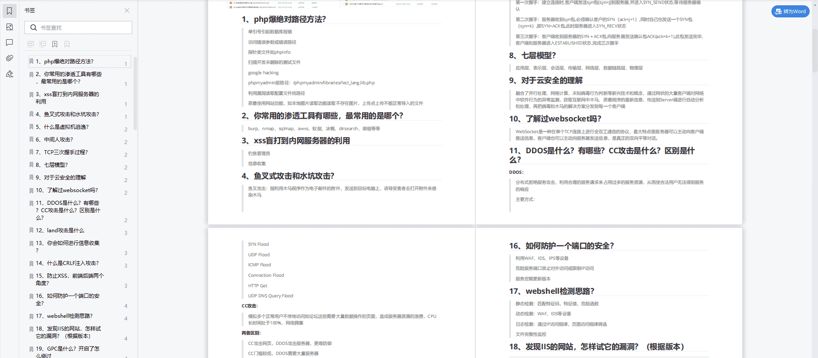Click heading 8、七层模型? in document
Image resolution: width=818 pixels, height=358 pixels.
pos(533,55)
